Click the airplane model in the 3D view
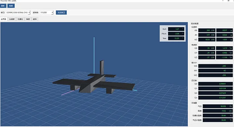This screenshot has width=234, height=127. (94, 82)
